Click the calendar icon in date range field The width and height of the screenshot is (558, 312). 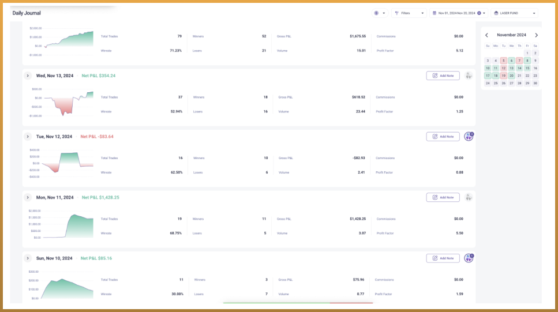coord(434,13)
